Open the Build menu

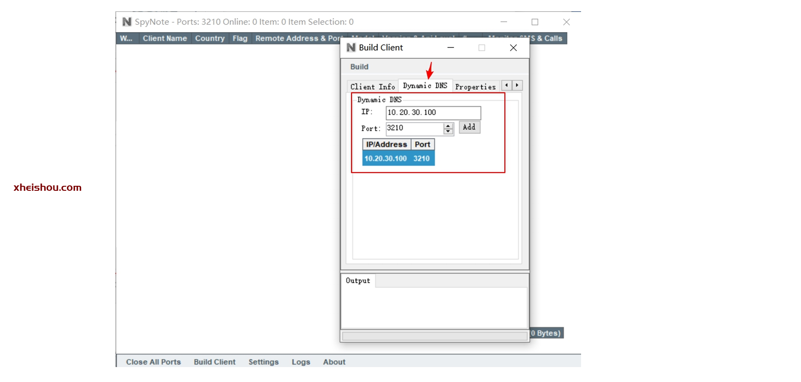[359, 66]
